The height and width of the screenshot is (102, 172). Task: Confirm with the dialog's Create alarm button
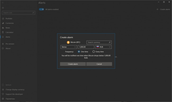tap(73, 64)
